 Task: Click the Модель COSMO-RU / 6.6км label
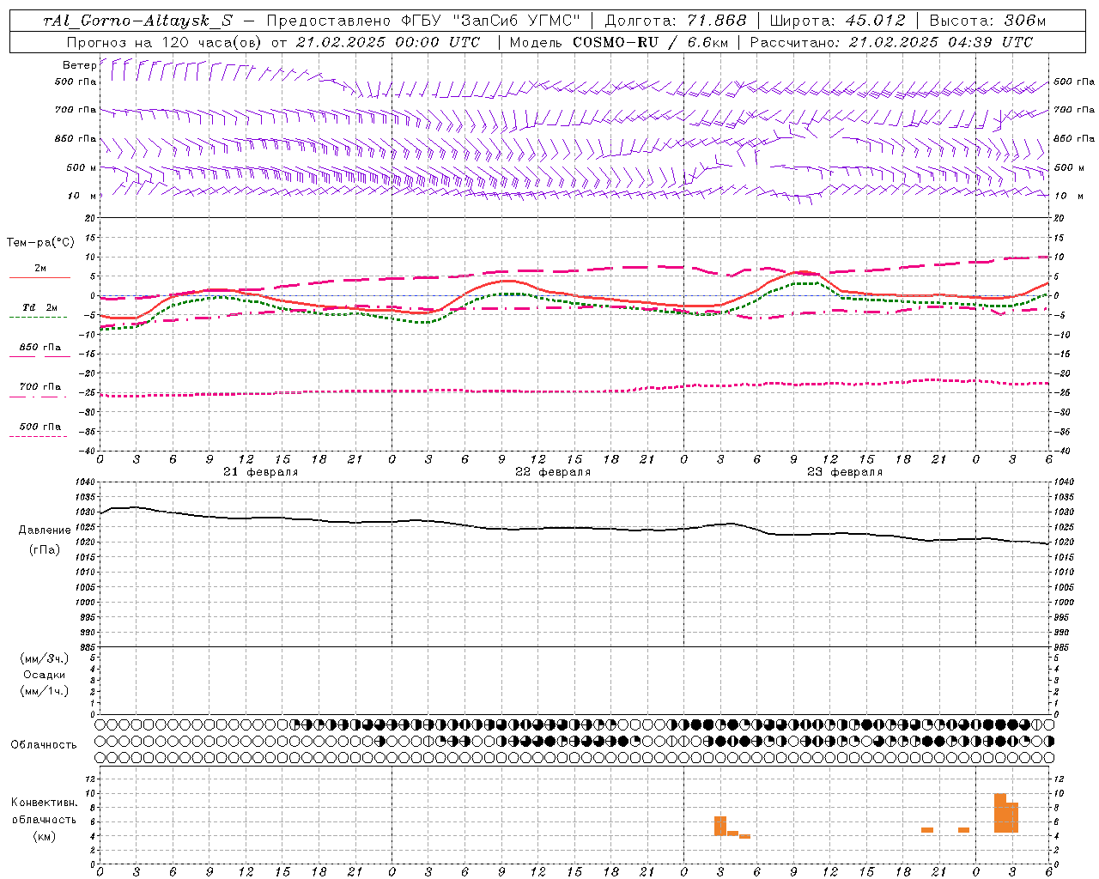point(617,42)
